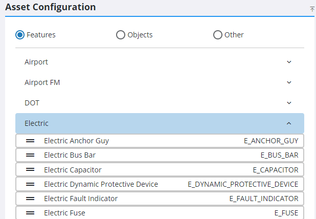The height and width of the screenshot is (219, 316).
Task: Expand the Airport section chevron
Action: pyautogui.click(x=289, y=62)
